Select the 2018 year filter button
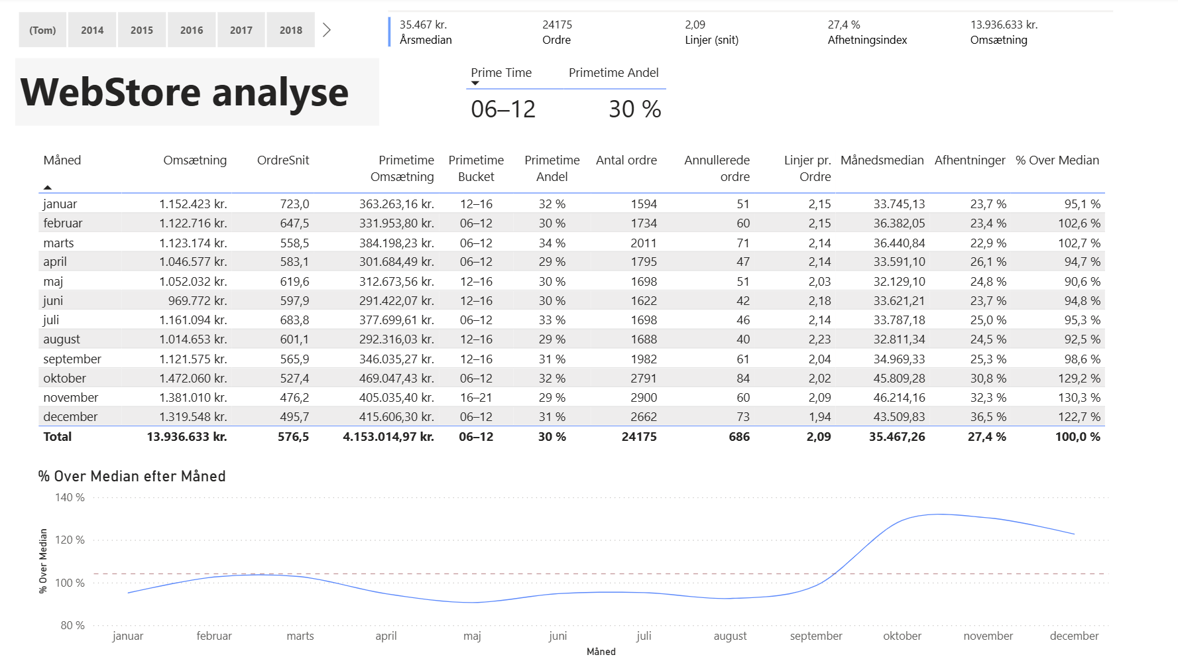The width and height of the screenshot is (1178, 659). tap(290, 29)
